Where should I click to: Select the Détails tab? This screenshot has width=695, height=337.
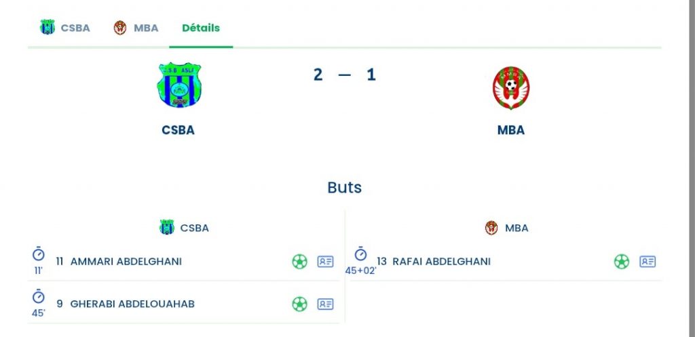201,28
